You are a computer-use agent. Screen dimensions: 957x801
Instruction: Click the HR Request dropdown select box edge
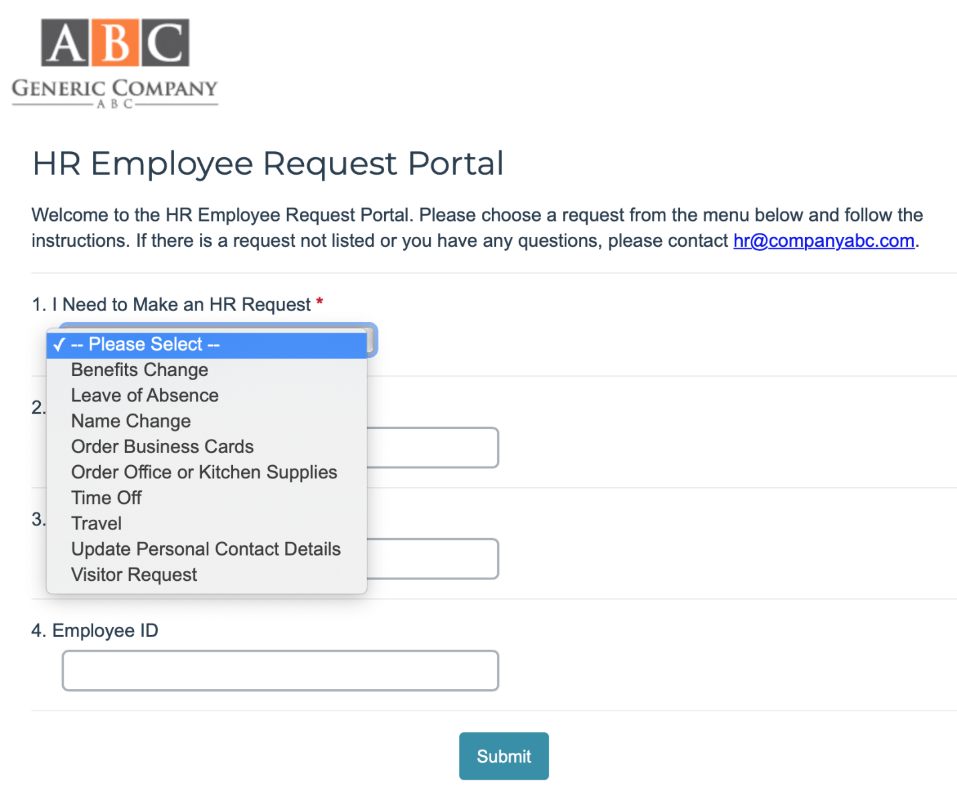[373, 340]
